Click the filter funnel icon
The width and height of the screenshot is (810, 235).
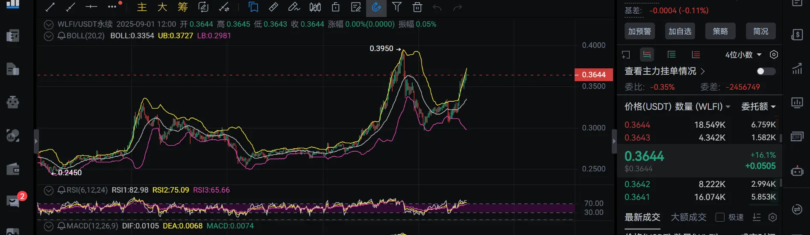[397, 7]
